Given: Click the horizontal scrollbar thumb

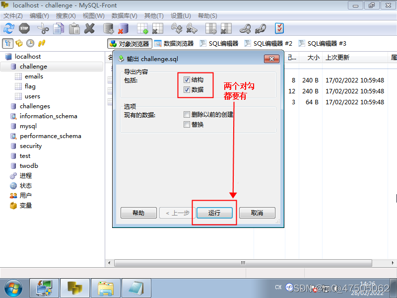Looking at the screenshot, I should click(243, 263).
